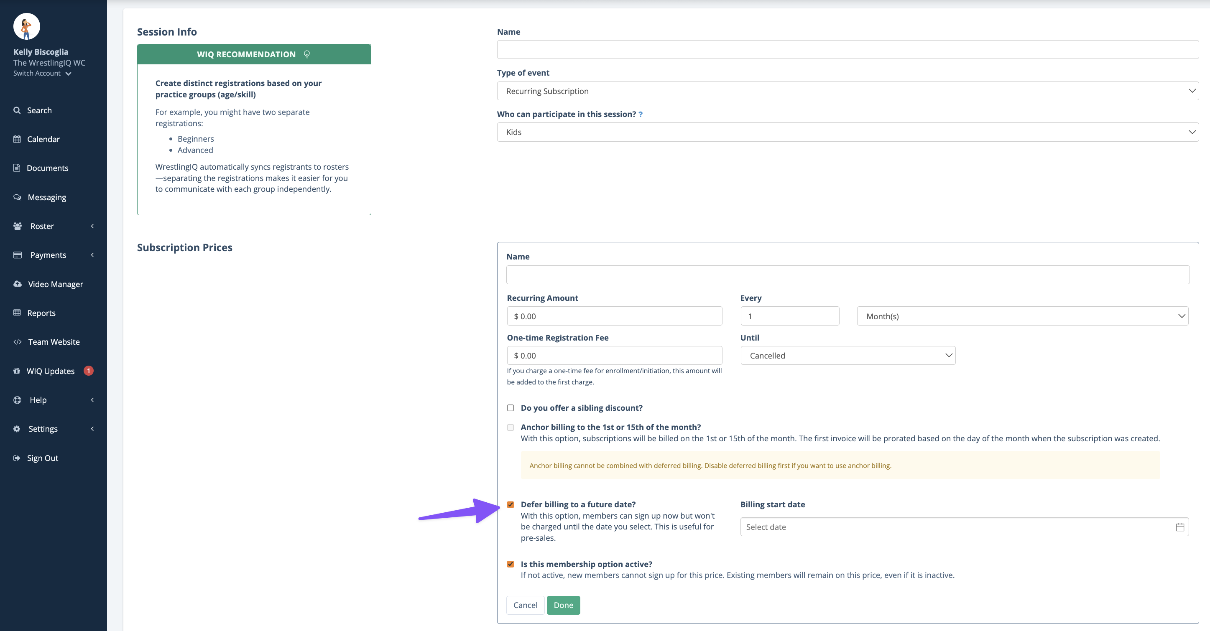Screen dimensions: 1210x631
Task: Open the Until Cancelled dropdown
Action: pos(848,355)
